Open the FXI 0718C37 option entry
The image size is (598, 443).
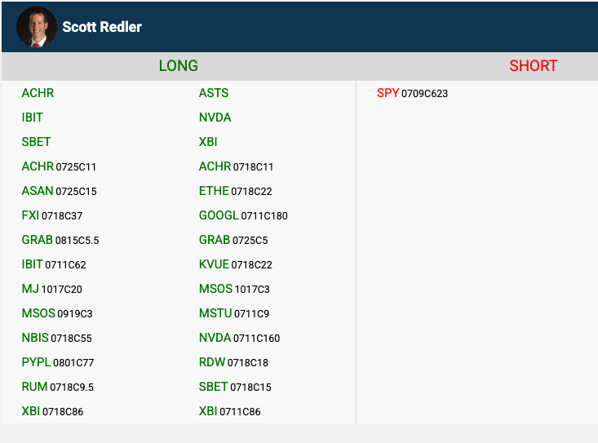[x=51, y=215]
